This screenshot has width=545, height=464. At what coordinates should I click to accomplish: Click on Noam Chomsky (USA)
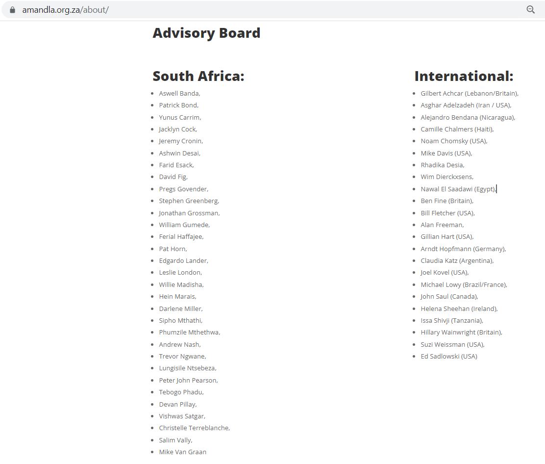click(454, 141)
